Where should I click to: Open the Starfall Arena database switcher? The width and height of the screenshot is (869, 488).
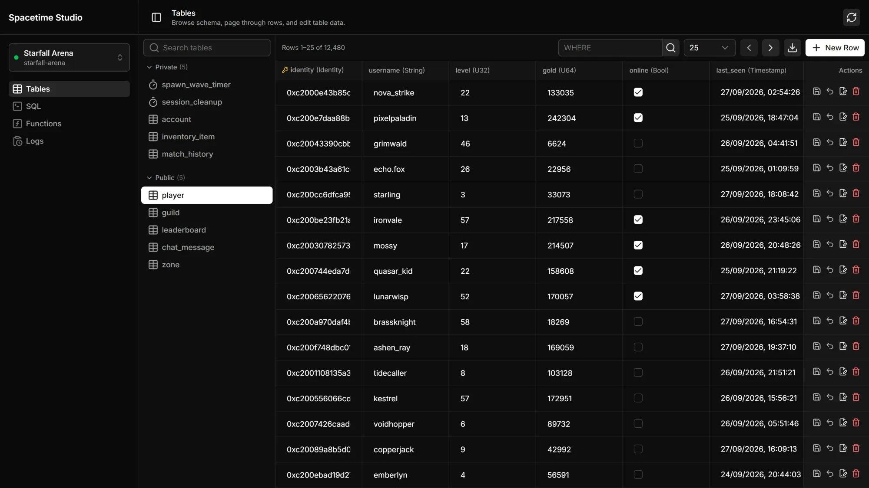point(69,57)
